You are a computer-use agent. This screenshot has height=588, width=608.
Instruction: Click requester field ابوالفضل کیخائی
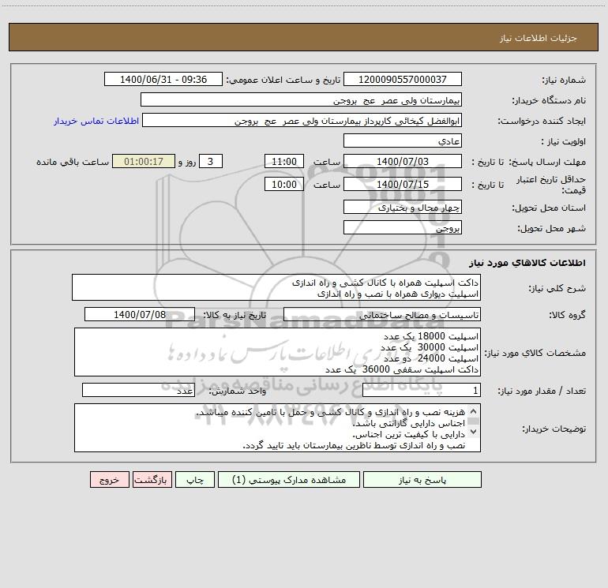click(x=302, y=120)
